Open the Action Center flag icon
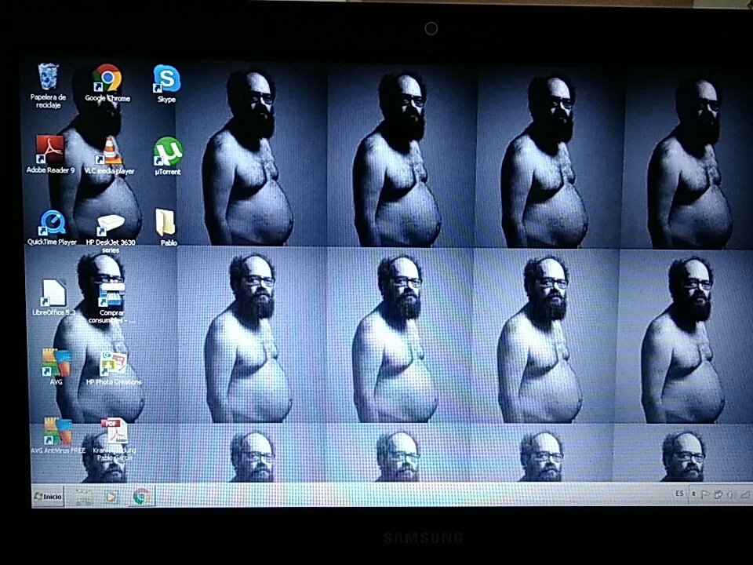 tap(705, 494)
